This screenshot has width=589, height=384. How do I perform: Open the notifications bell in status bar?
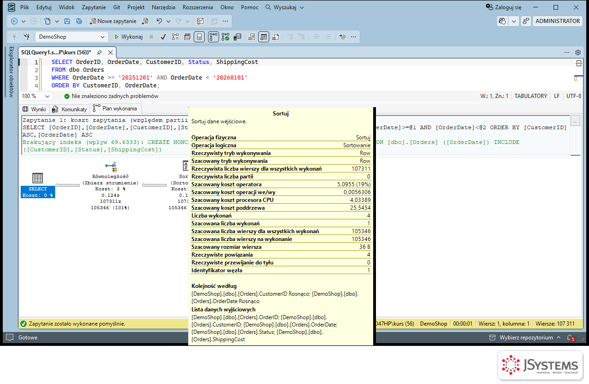[570, 338]
